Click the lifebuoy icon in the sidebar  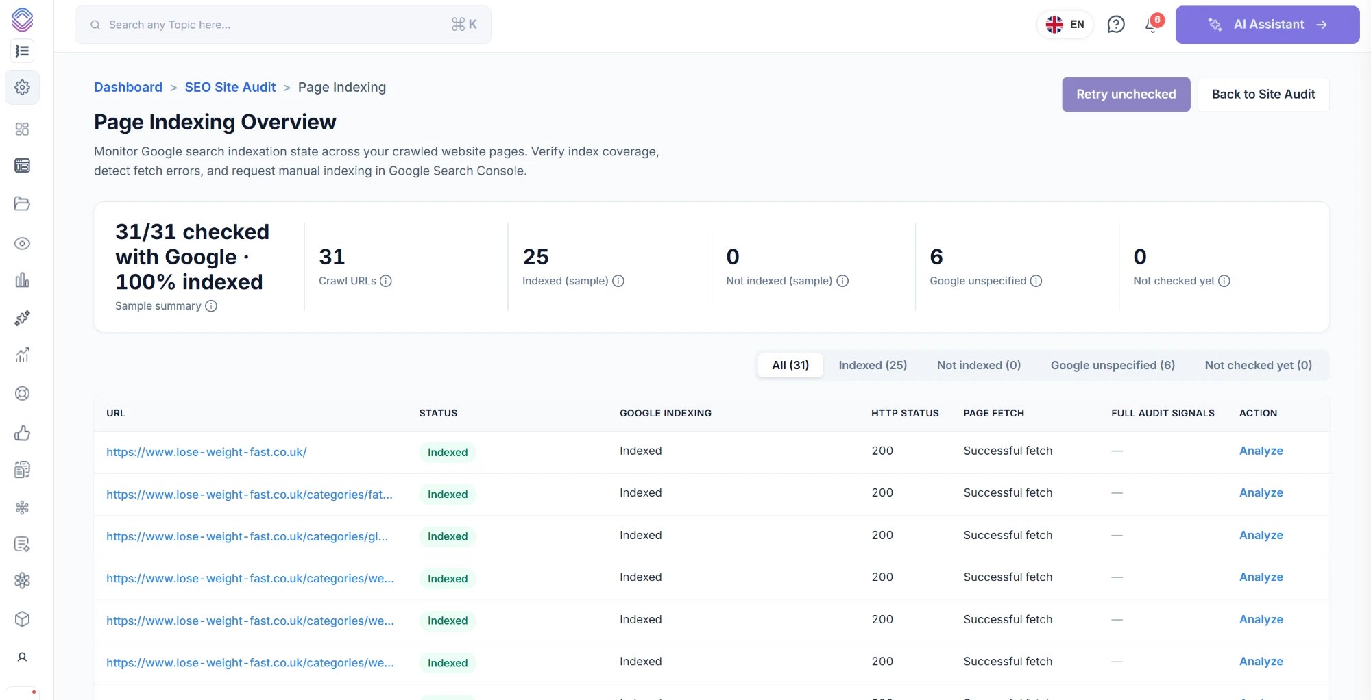pos(22,393)
